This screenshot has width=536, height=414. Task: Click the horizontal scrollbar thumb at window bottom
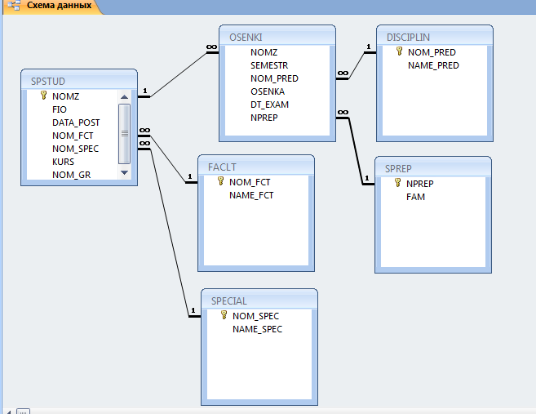click(x=23, y=412)
